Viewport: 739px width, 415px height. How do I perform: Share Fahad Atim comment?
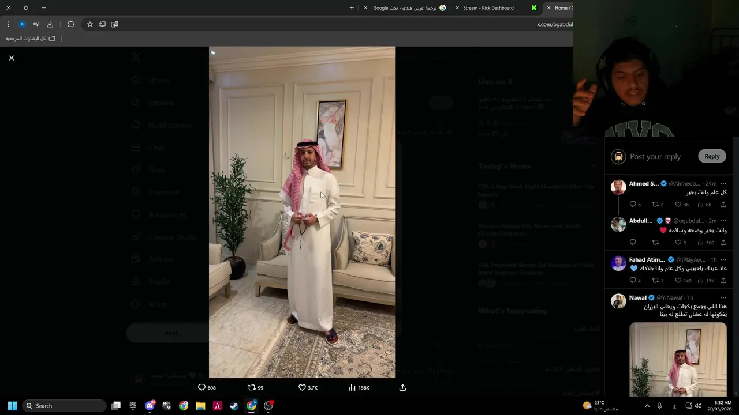(723, 281)
